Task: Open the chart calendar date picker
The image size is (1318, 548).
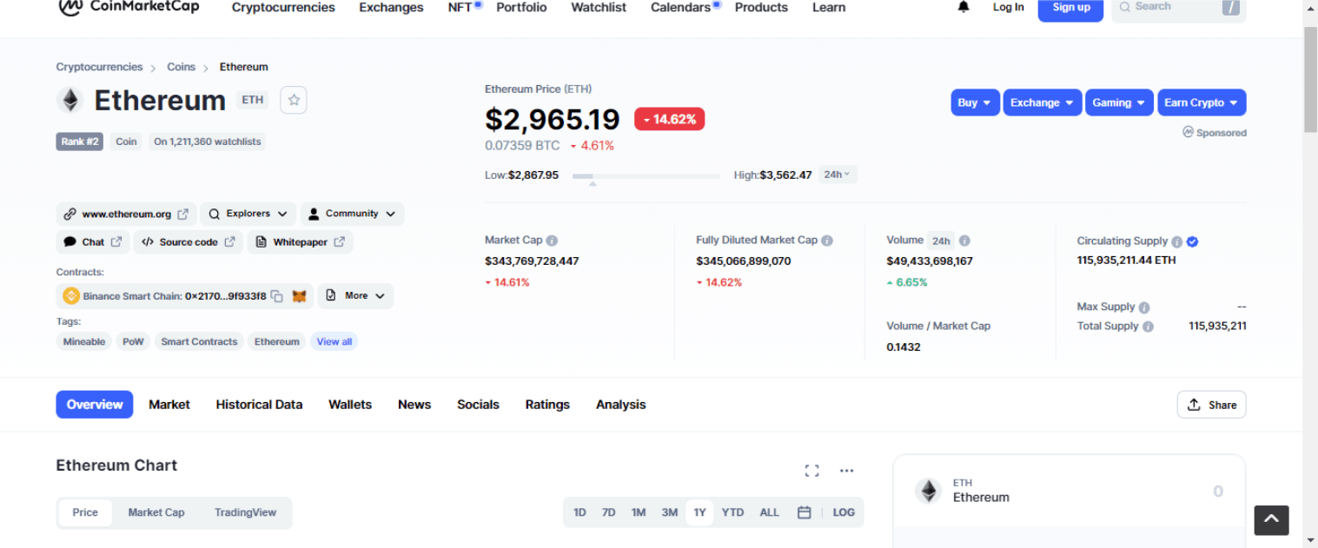Action: tap(805, 512)
